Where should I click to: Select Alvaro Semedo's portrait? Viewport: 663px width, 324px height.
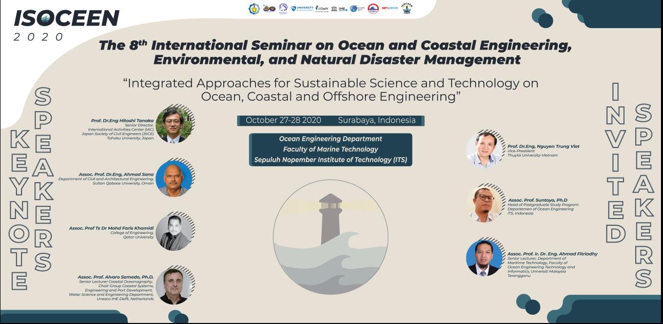pos(173,286)
